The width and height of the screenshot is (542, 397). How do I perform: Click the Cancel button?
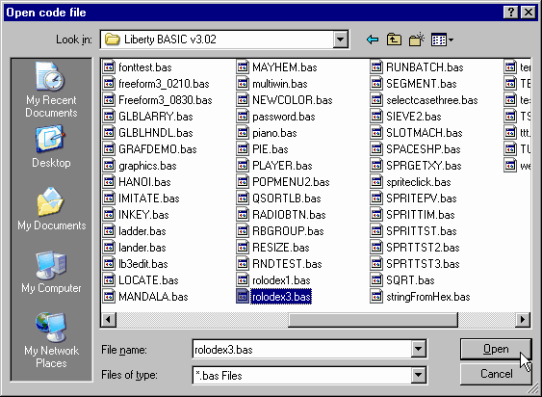[x=496, y=374]
